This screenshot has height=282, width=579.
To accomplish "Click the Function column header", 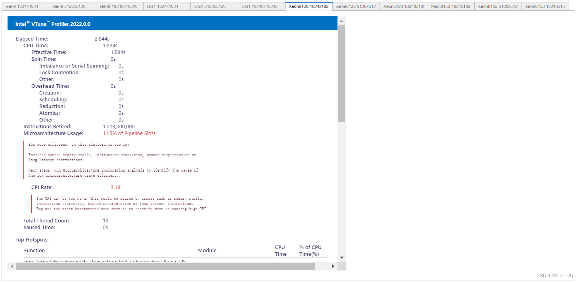I will pos(35,251).
